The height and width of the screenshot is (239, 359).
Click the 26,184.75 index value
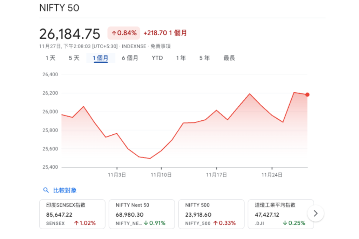coord(70,34)
